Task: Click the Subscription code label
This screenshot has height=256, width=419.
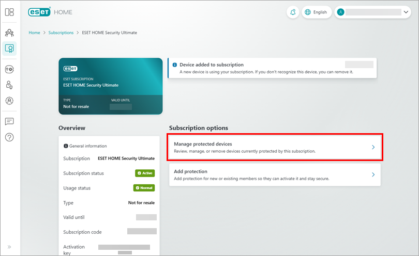Action: tap(82, 232)
